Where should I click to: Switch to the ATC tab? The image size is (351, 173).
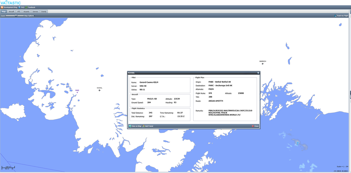click(x=19, y=12)
